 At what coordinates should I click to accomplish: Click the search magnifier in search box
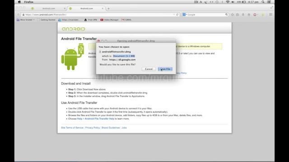(226, 14)
